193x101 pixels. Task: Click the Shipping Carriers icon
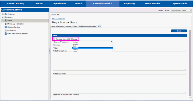click(x=6, y=27)
